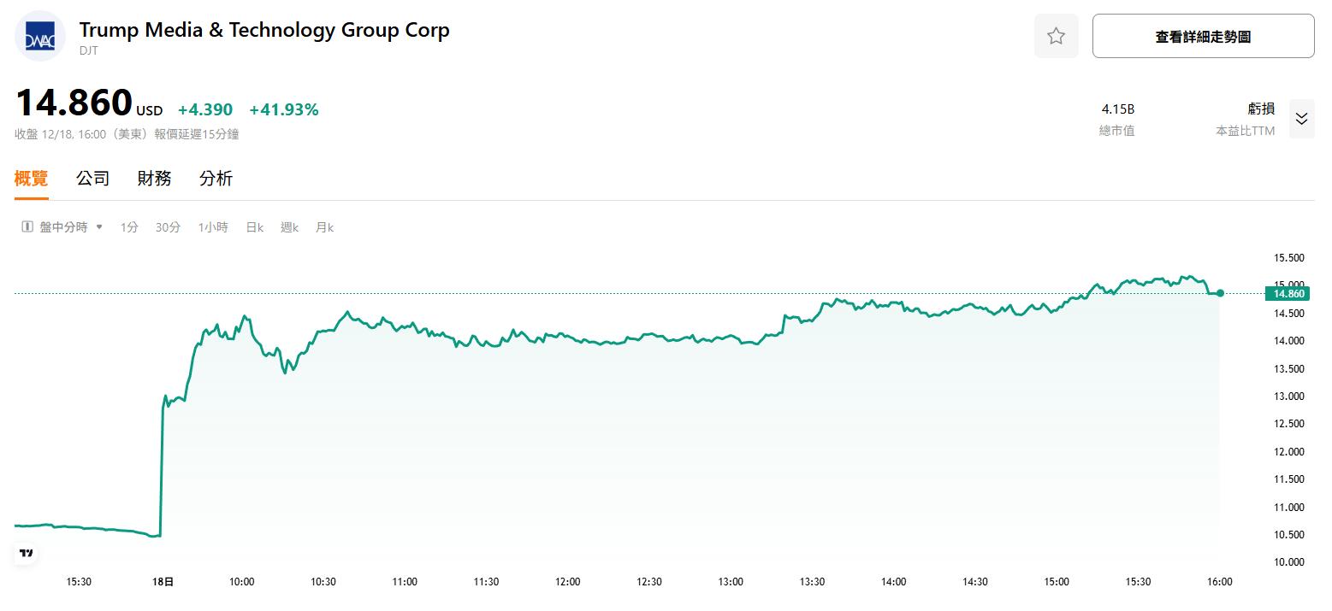Select the 1小時 chart interval

213,227
